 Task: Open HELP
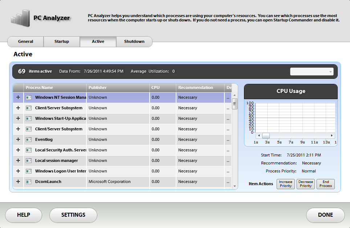click(x=24, y=215)
